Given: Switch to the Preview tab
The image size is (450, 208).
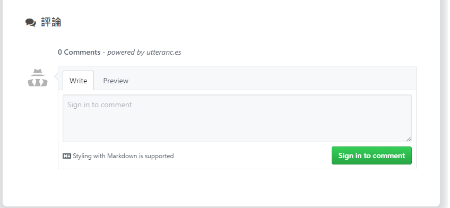Looking at the screenshot, I should pyautogui.click(x=116, y=81).
